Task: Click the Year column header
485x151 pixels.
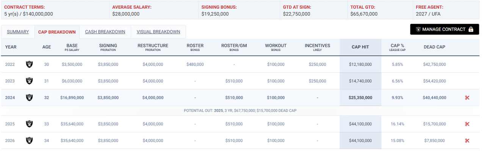Action: click(11, 47)
